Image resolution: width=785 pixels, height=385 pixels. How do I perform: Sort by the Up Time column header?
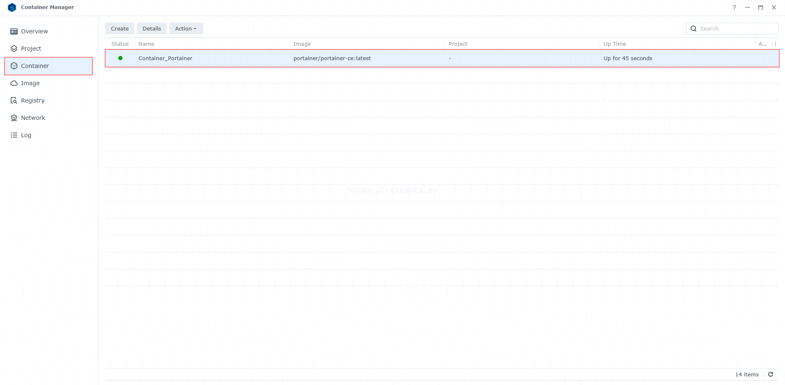[677, 44]
